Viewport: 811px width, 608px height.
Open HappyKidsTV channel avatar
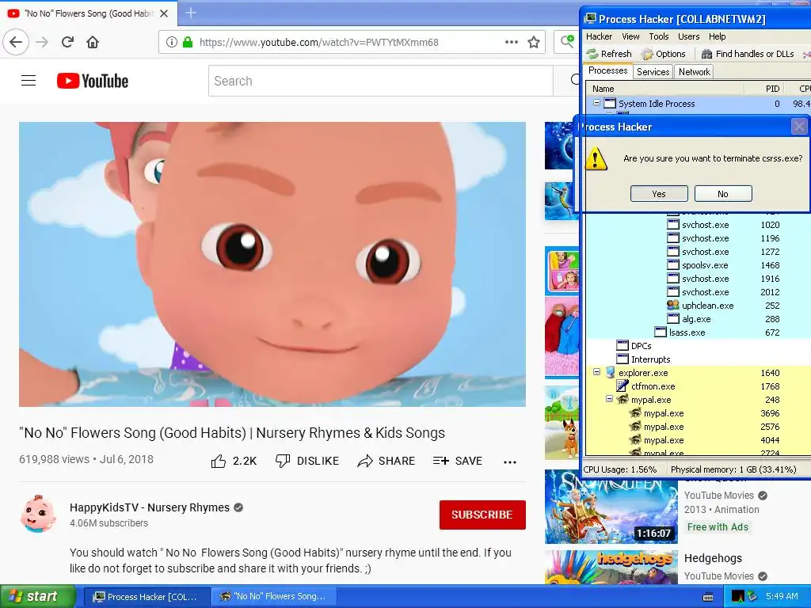38,514
